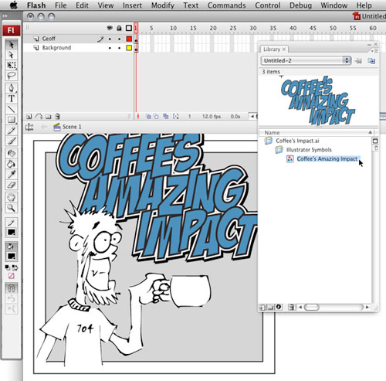Select the Lasso tool

click(x=12, y=76)
